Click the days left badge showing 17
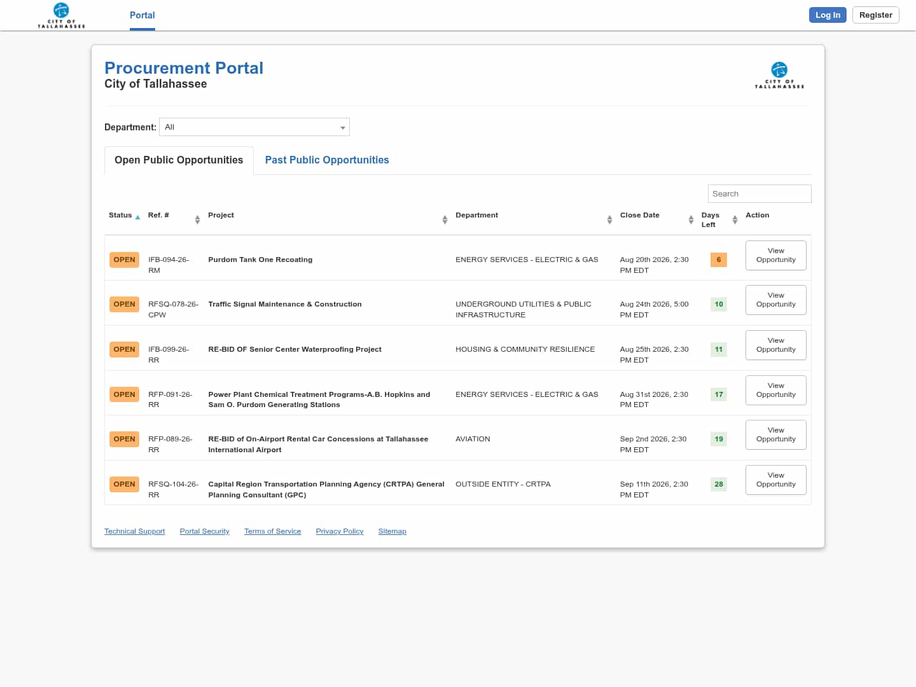 [x=719, y=394]
